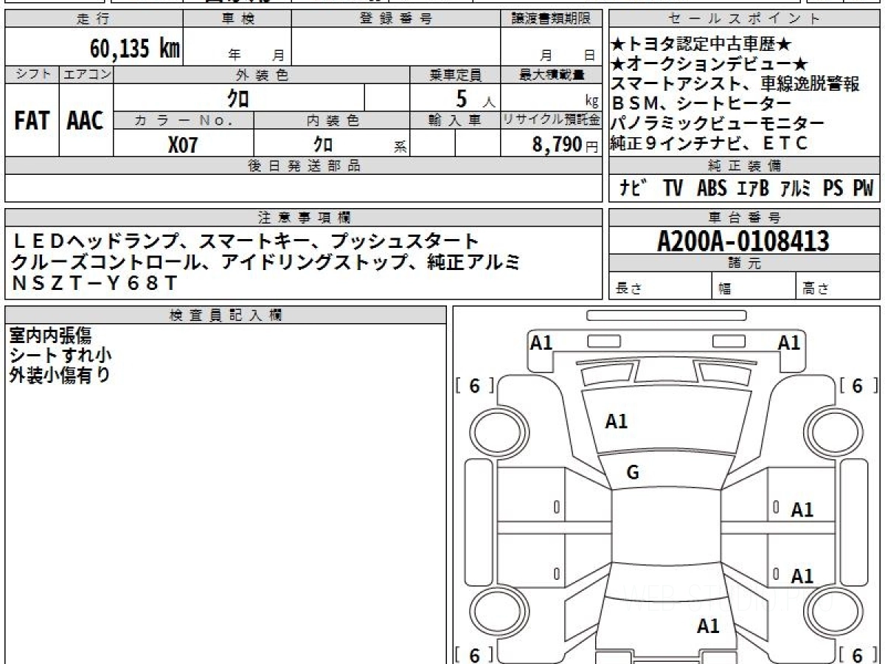Click the A1 mark on right rear door
Image resolution: width=885 pixels, height=664 pixels.
[802, 575]
